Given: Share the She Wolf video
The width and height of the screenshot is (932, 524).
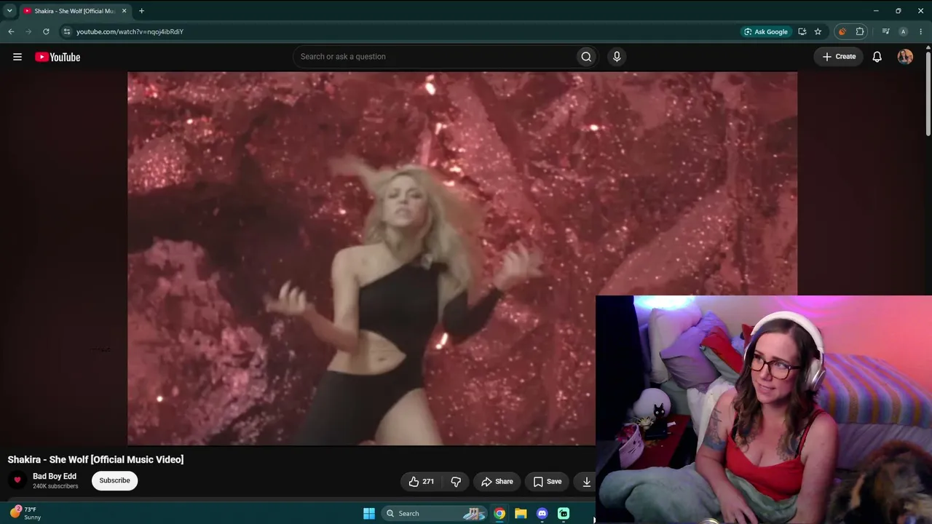Looking at the screenshot, I should [x=497, y=481].
